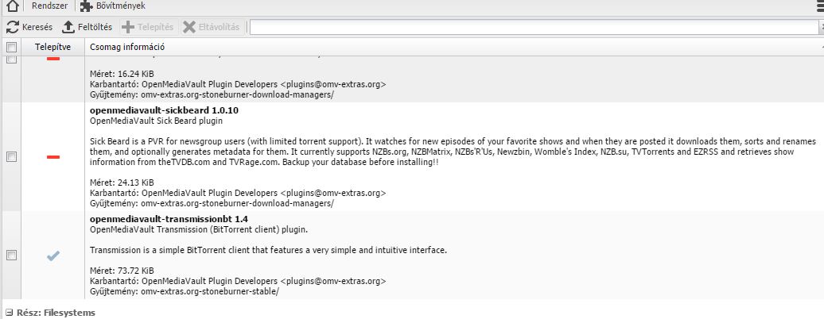Click the sort arrow in Csomag információ header
The image size is (824, 319).
(x=822, y=48)
